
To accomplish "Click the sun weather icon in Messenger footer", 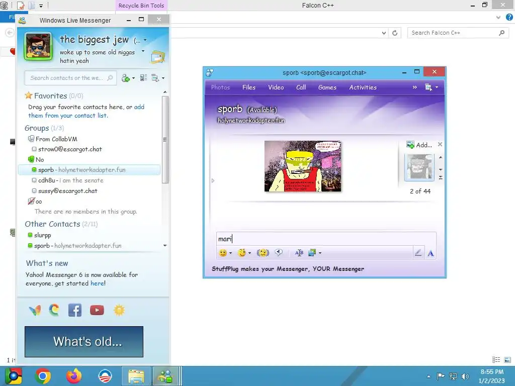I will 119,310.
